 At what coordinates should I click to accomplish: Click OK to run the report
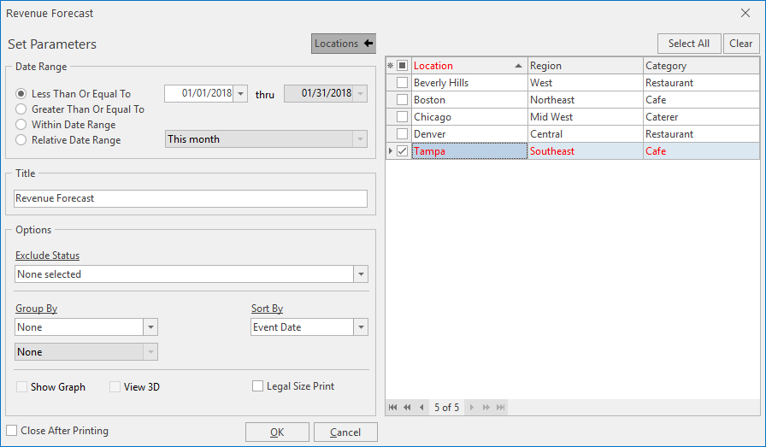[277, 432]
